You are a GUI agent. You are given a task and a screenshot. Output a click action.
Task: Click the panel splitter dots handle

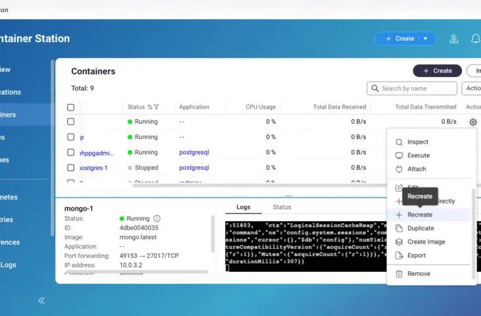[x=288, y=196]
